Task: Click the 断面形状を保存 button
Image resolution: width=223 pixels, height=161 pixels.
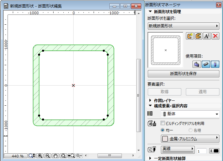Action: [184, 73]
